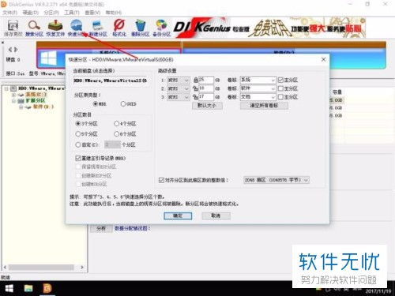The width and height of the screenshot is (395, 296).
Task: Toggle the size lock icon for partition 2
Action: (x=196, y=88)
